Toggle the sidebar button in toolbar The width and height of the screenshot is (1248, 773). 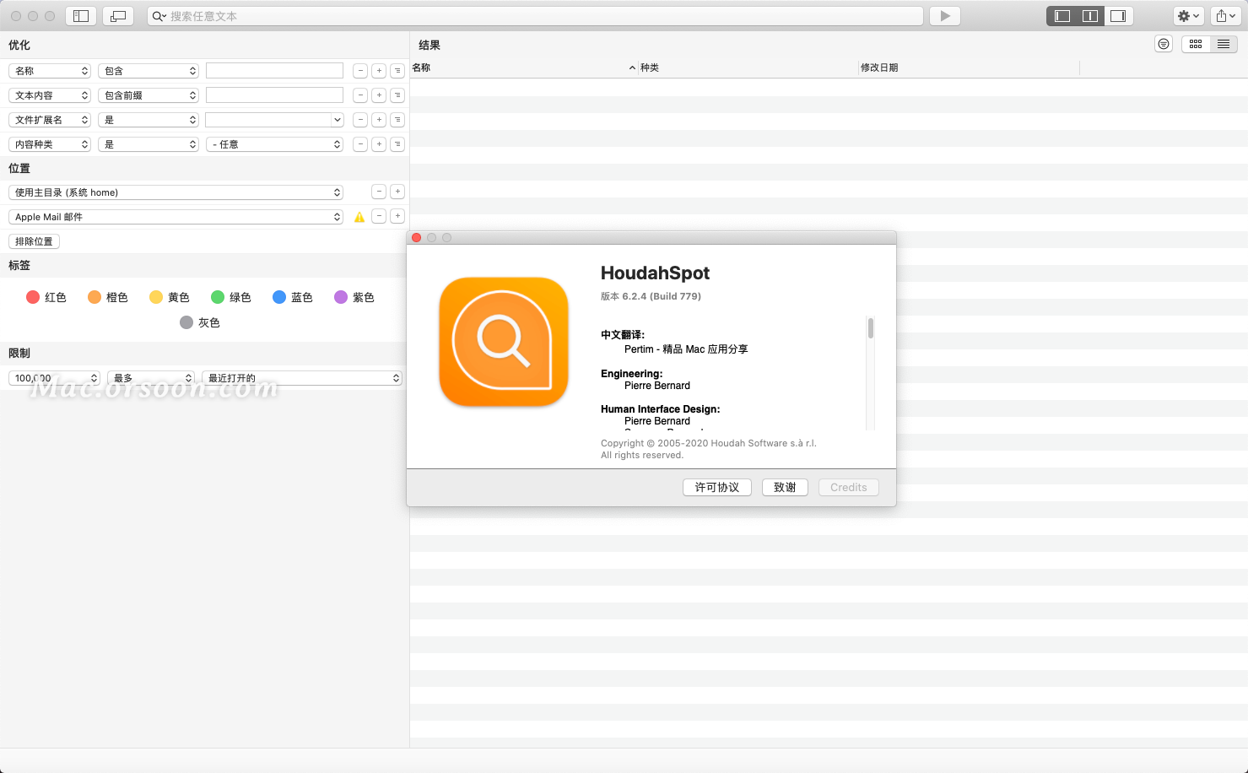(x=81, y=16)
